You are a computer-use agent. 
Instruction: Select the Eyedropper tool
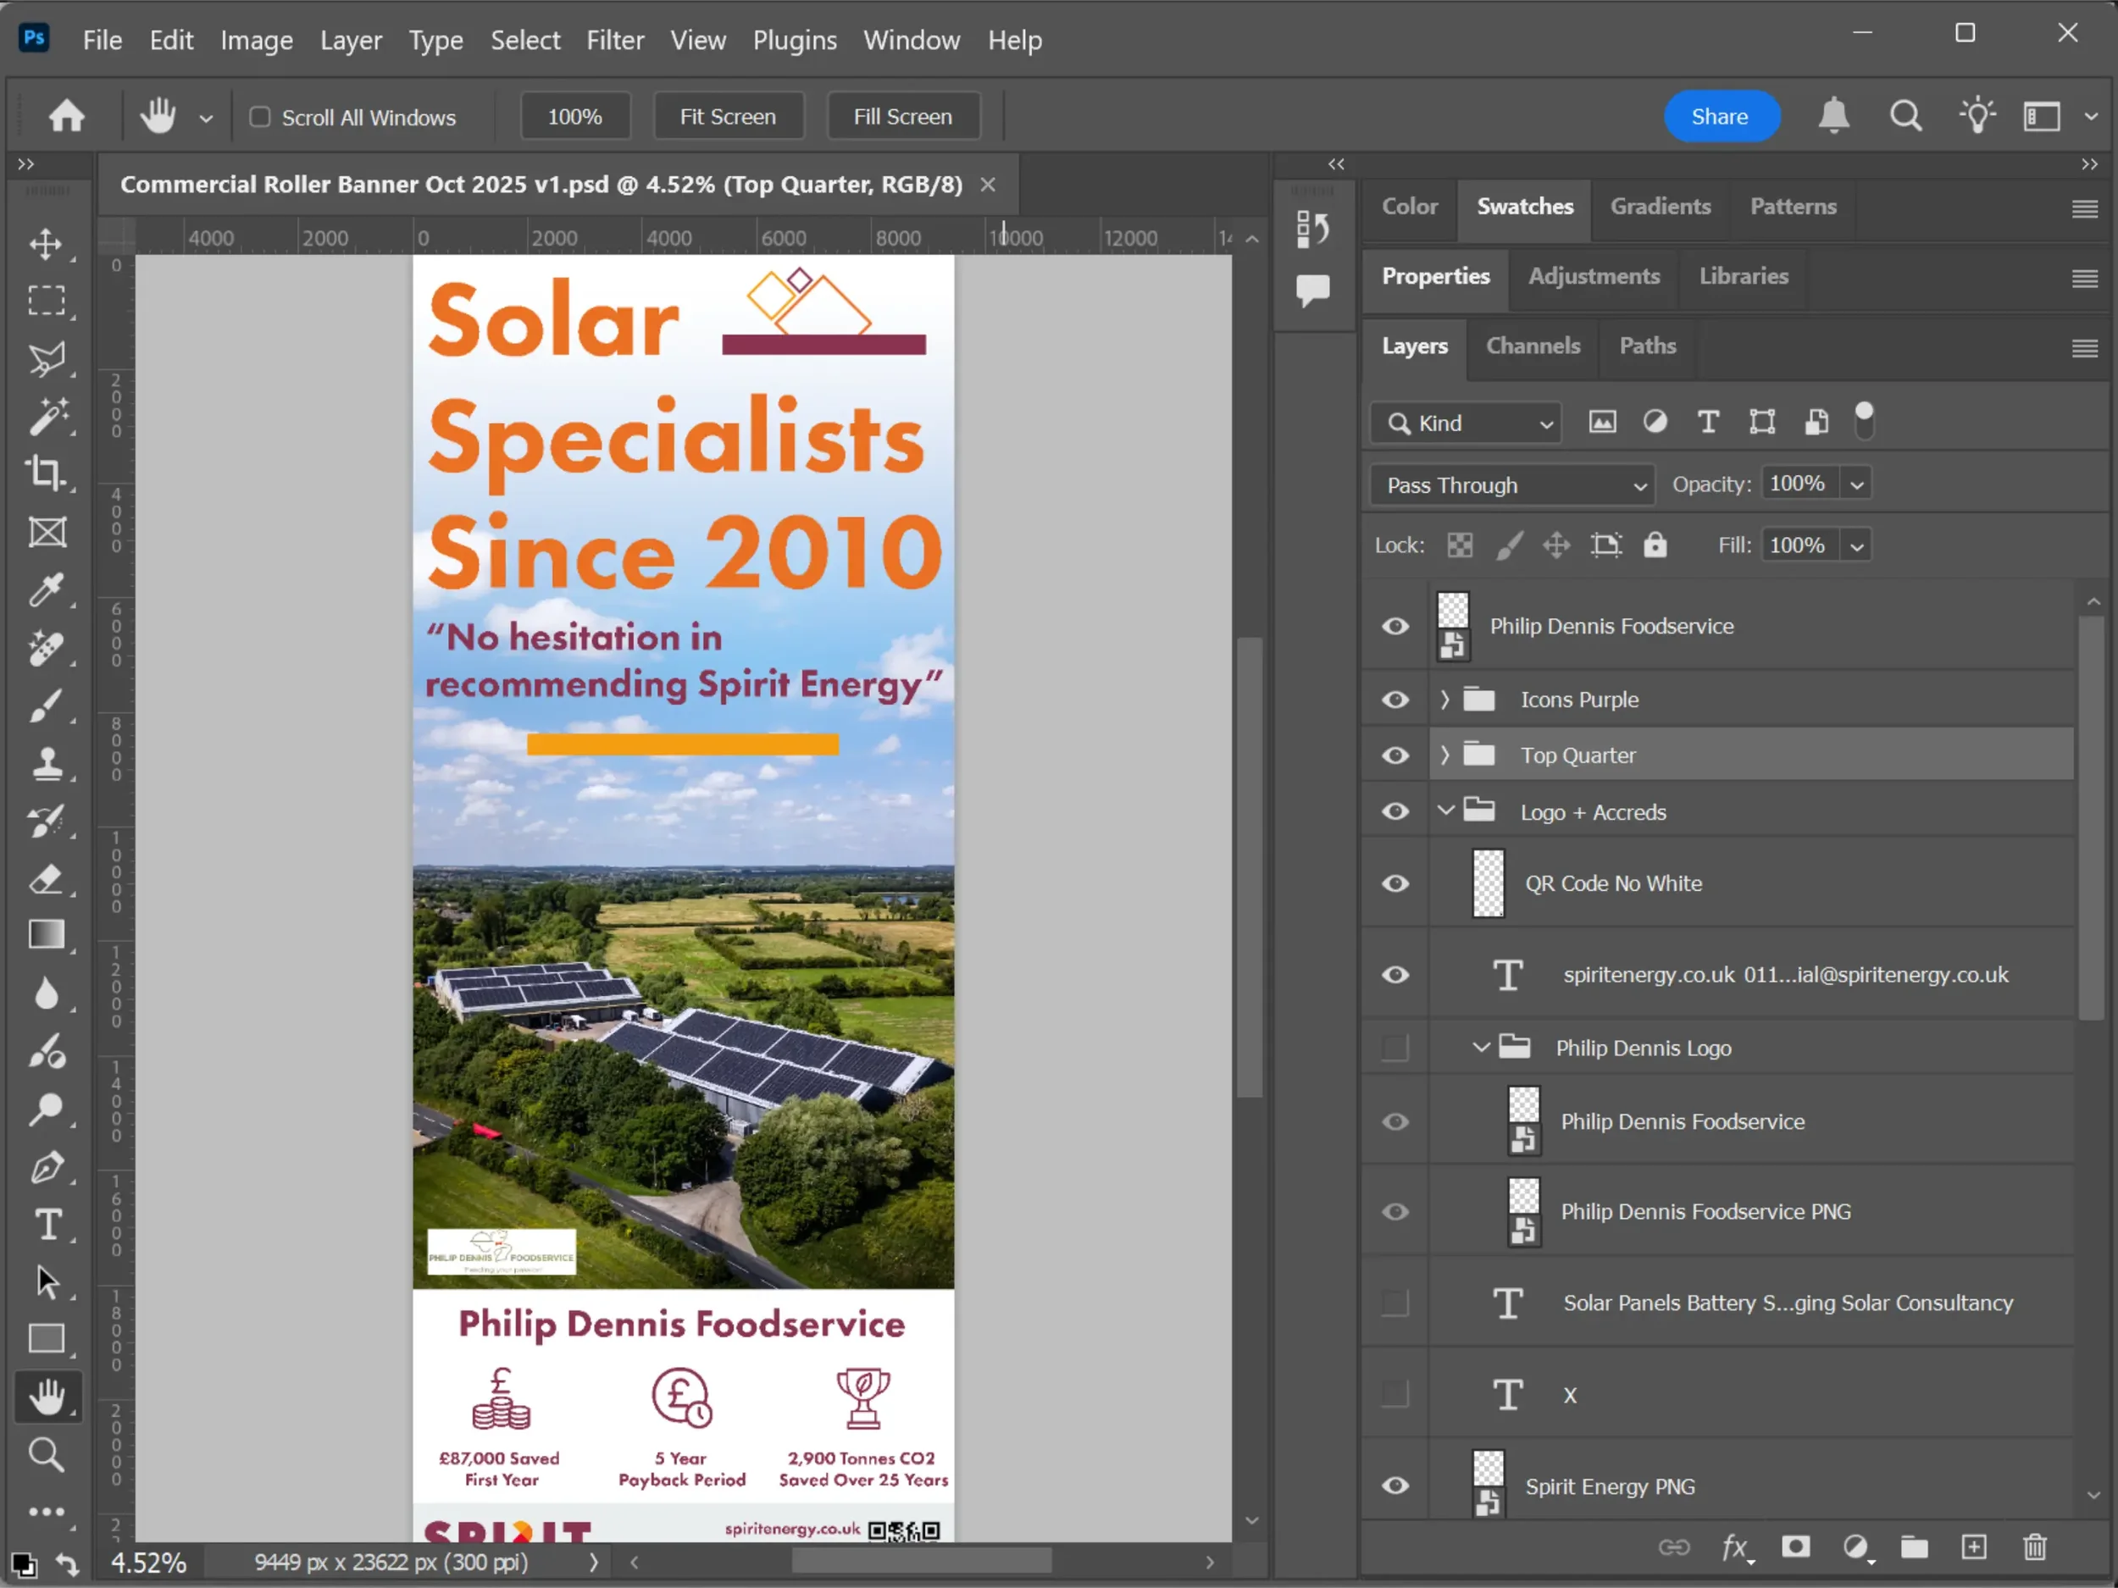45,589
